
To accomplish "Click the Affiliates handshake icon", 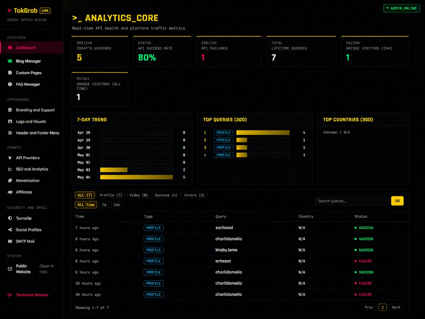I will tap(10, 192).
